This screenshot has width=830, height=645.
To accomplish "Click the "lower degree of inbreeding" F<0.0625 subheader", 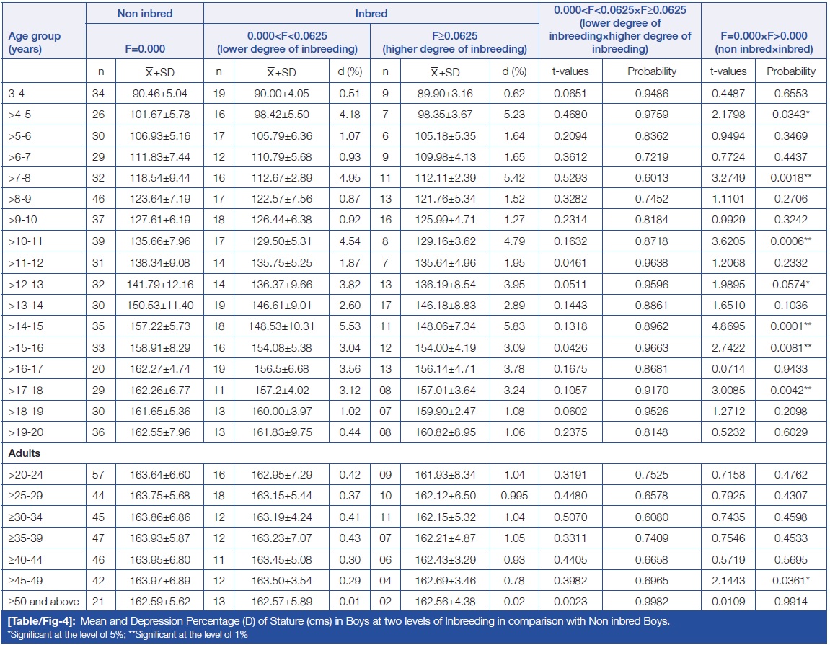I will pyautogui.click(x=287, y=43).
